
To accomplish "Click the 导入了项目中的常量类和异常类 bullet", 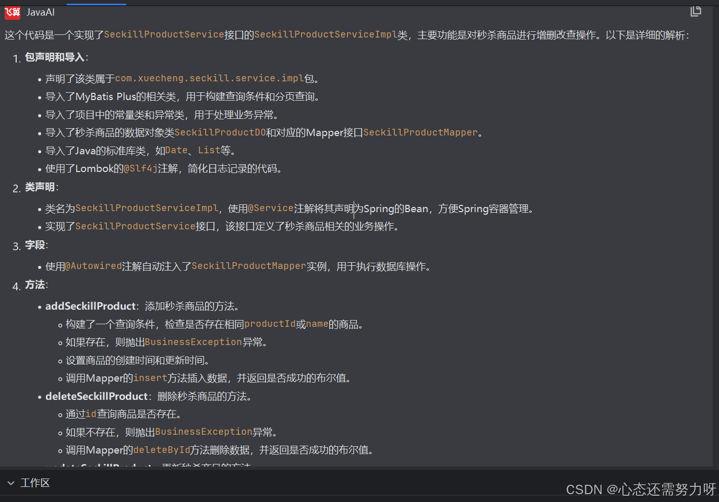I will 162,115.
